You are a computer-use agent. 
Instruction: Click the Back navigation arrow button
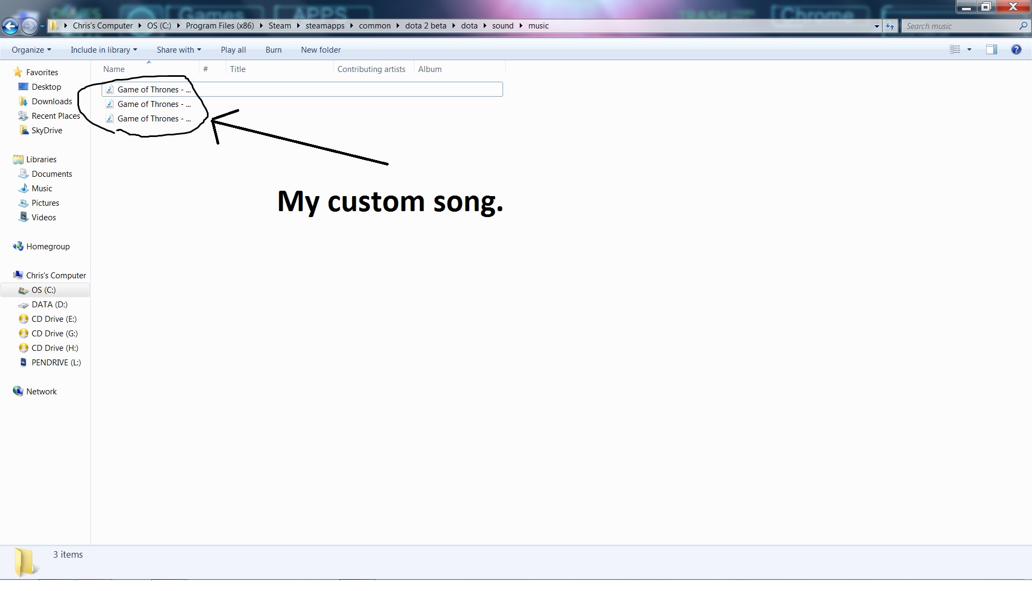[10, 26]
